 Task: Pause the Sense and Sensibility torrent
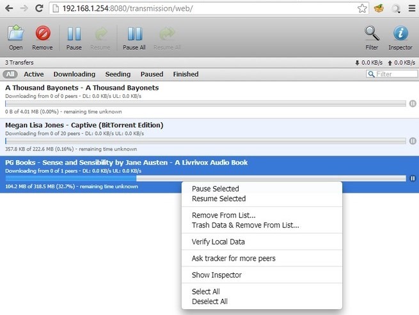coord(413,179)
